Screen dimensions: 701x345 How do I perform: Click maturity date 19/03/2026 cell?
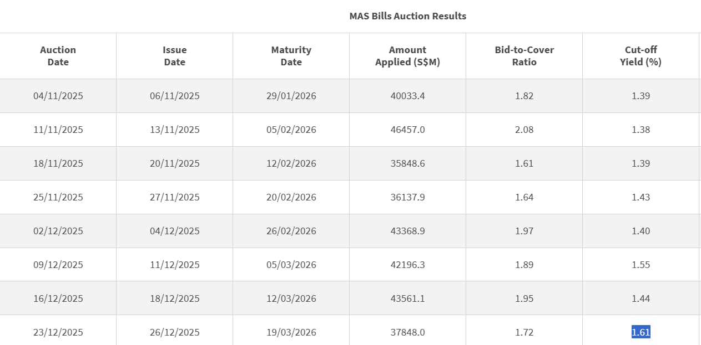tap(291, 332)
